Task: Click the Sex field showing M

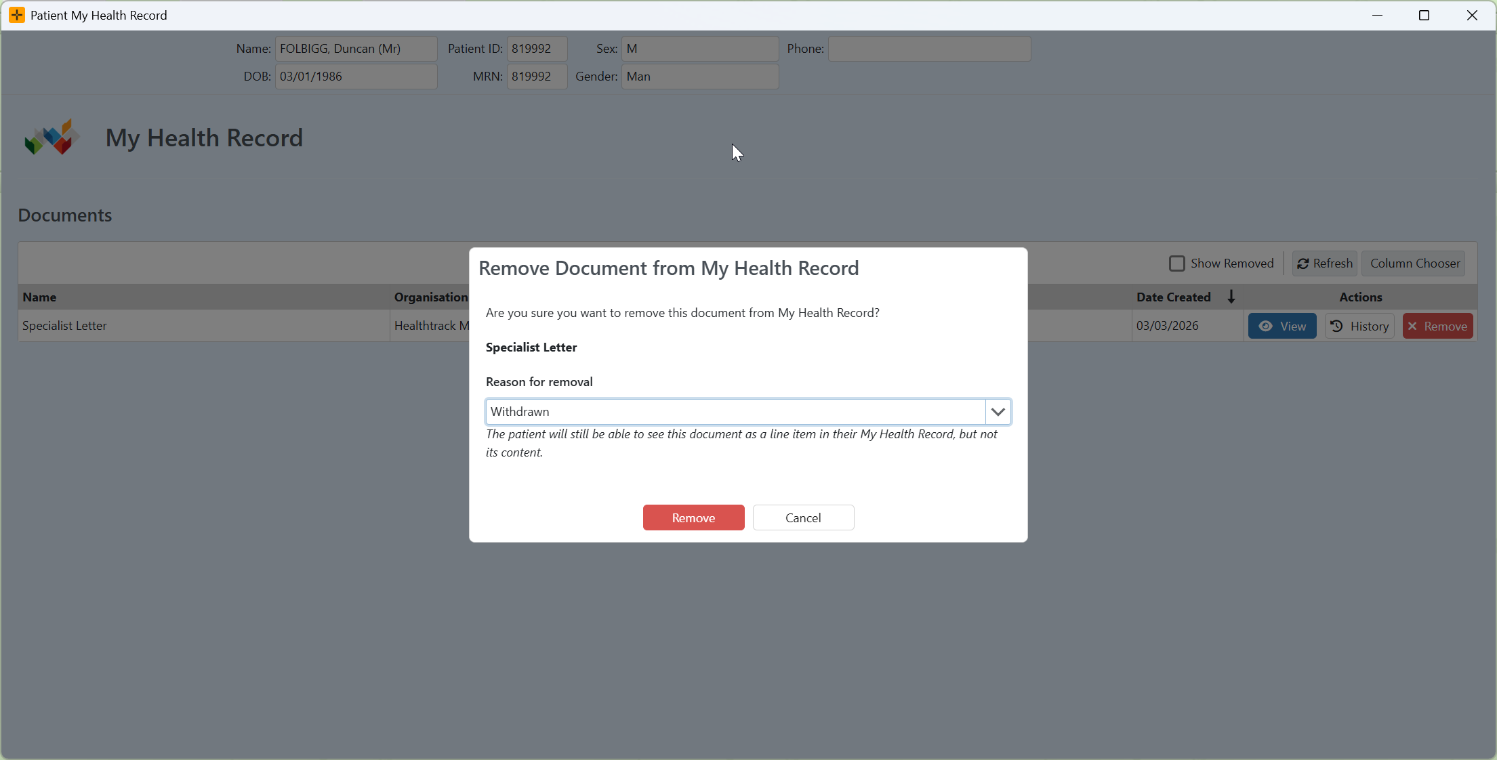Action: (700, 49)
